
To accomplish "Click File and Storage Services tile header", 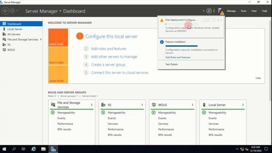I will click(72, 105).
